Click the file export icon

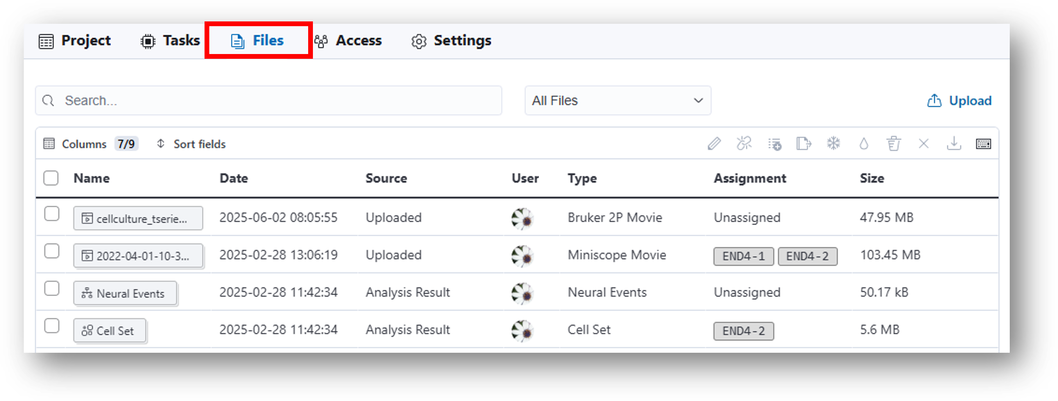coord(804,144)
